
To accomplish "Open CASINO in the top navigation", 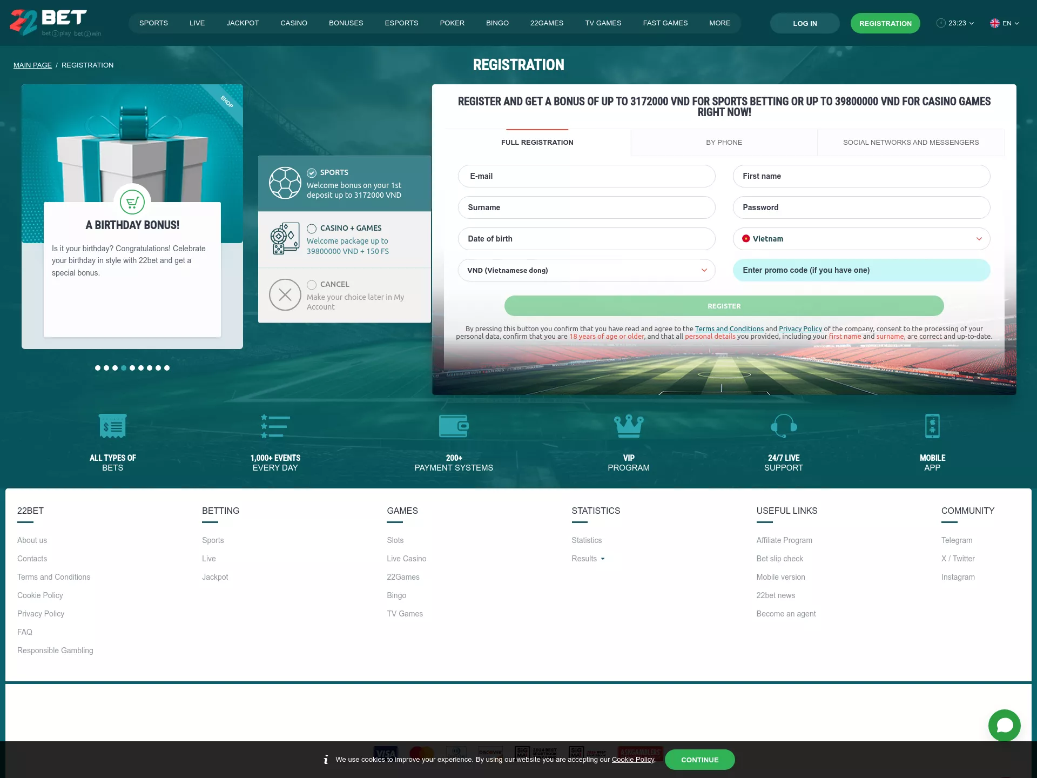I will [294, 23].
